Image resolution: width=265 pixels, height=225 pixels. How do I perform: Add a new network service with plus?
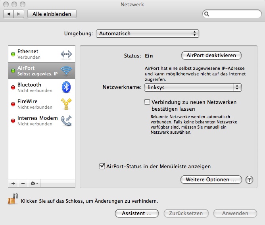(x=13, y=183)
